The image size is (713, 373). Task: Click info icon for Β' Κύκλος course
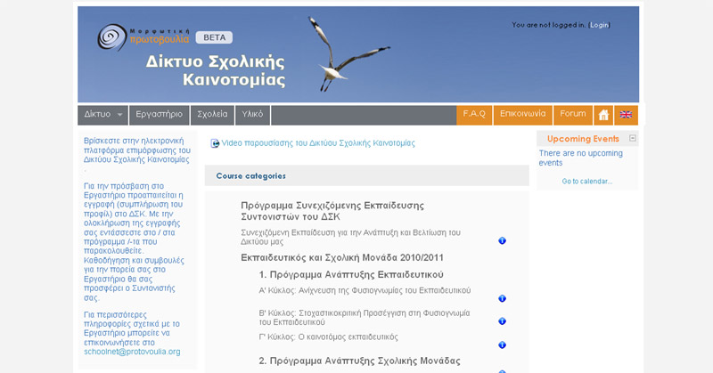502,321
